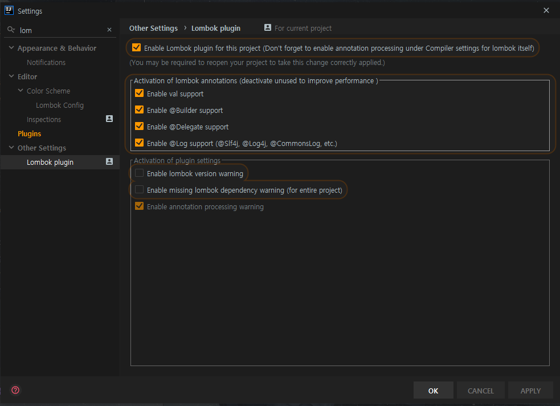Focus the settings search field
560x406 pixels.
61,30
